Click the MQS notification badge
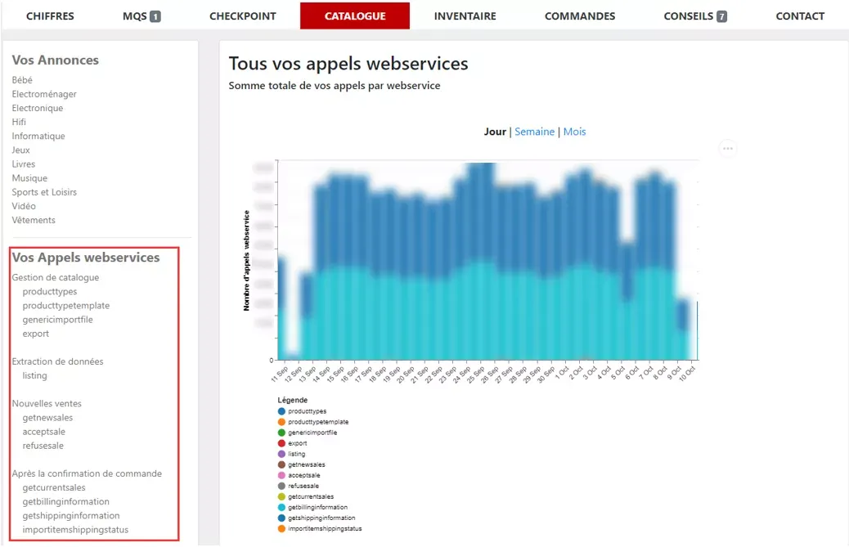 tap(155, 17)
